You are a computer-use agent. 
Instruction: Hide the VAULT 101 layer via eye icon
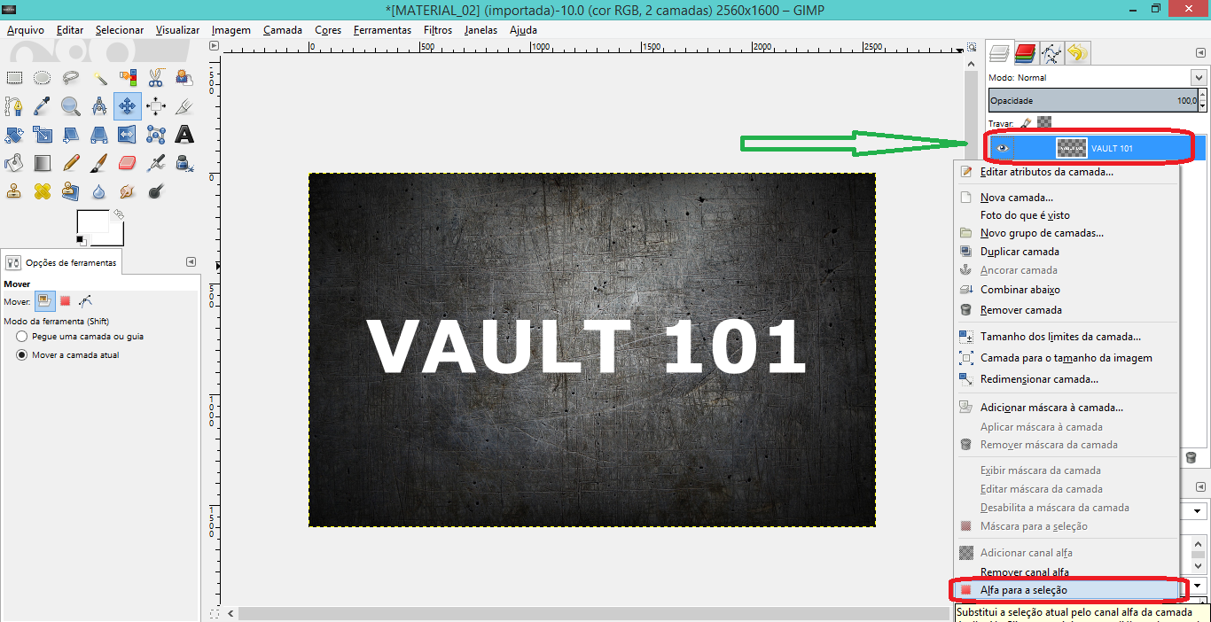(1003, 148)
